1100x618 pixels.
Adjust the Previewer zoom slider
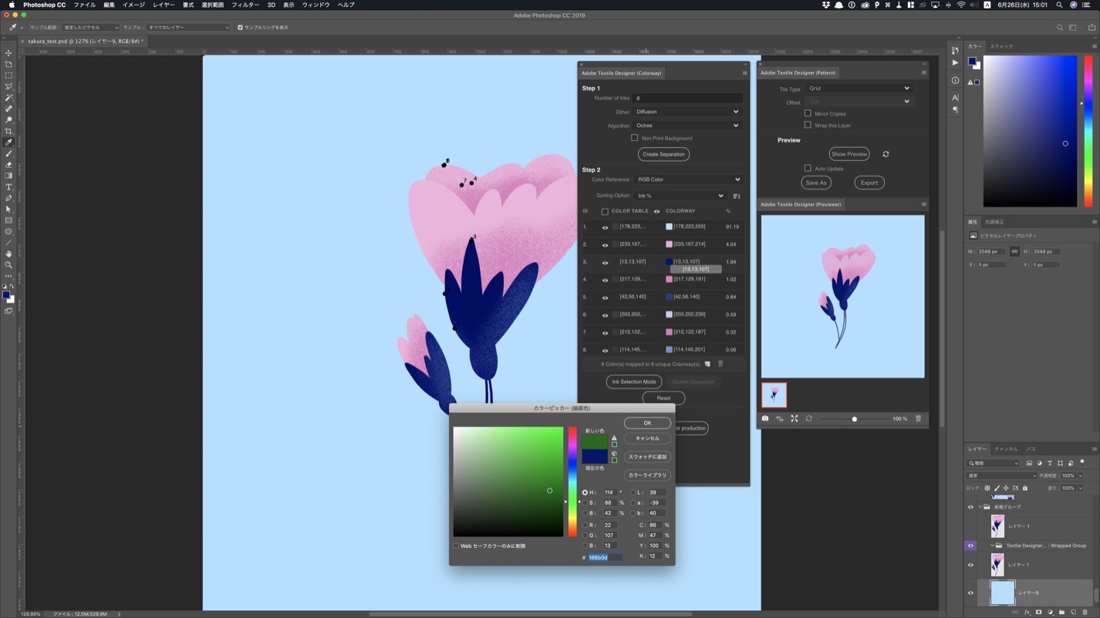[854, 419]
